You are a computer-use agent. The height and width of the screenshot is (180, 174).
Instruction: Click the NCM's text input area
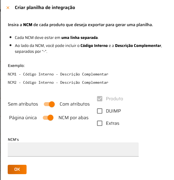(73, 149)
